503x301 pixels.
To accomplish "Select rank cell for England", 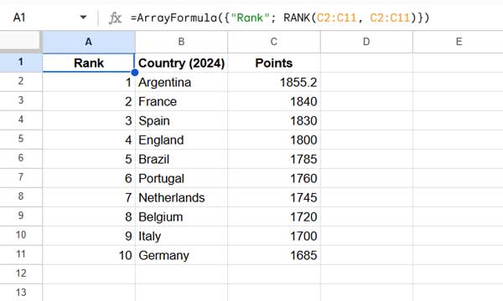I will 89,140.
